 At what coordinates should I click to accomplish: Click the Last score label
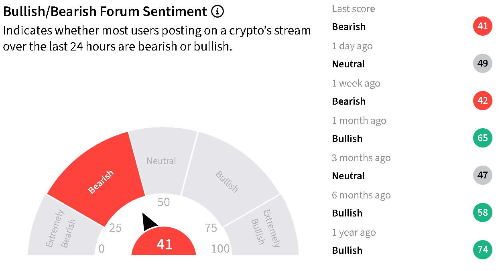[x=354, y=9]
